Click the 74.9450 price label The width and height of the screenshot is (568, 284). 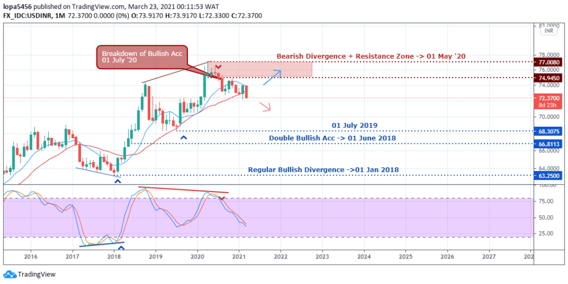[549, 78]
